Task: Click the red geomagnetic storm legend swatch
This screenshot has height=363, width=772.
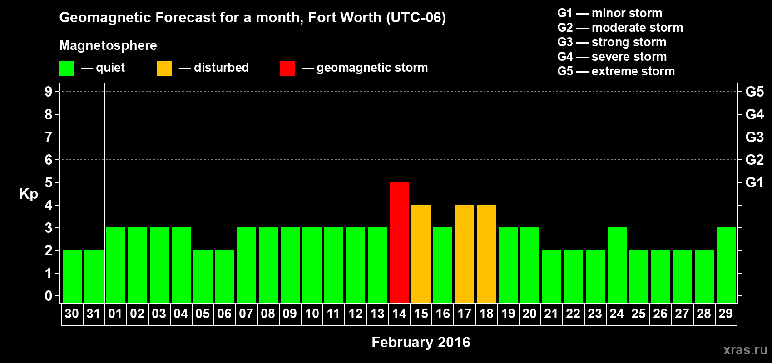Action: coord(287,69)
